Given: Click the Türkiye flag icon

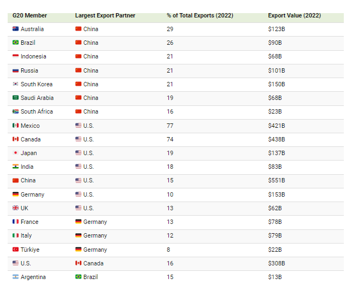Looking at the screenshot, I should click(x=15, y=250).
